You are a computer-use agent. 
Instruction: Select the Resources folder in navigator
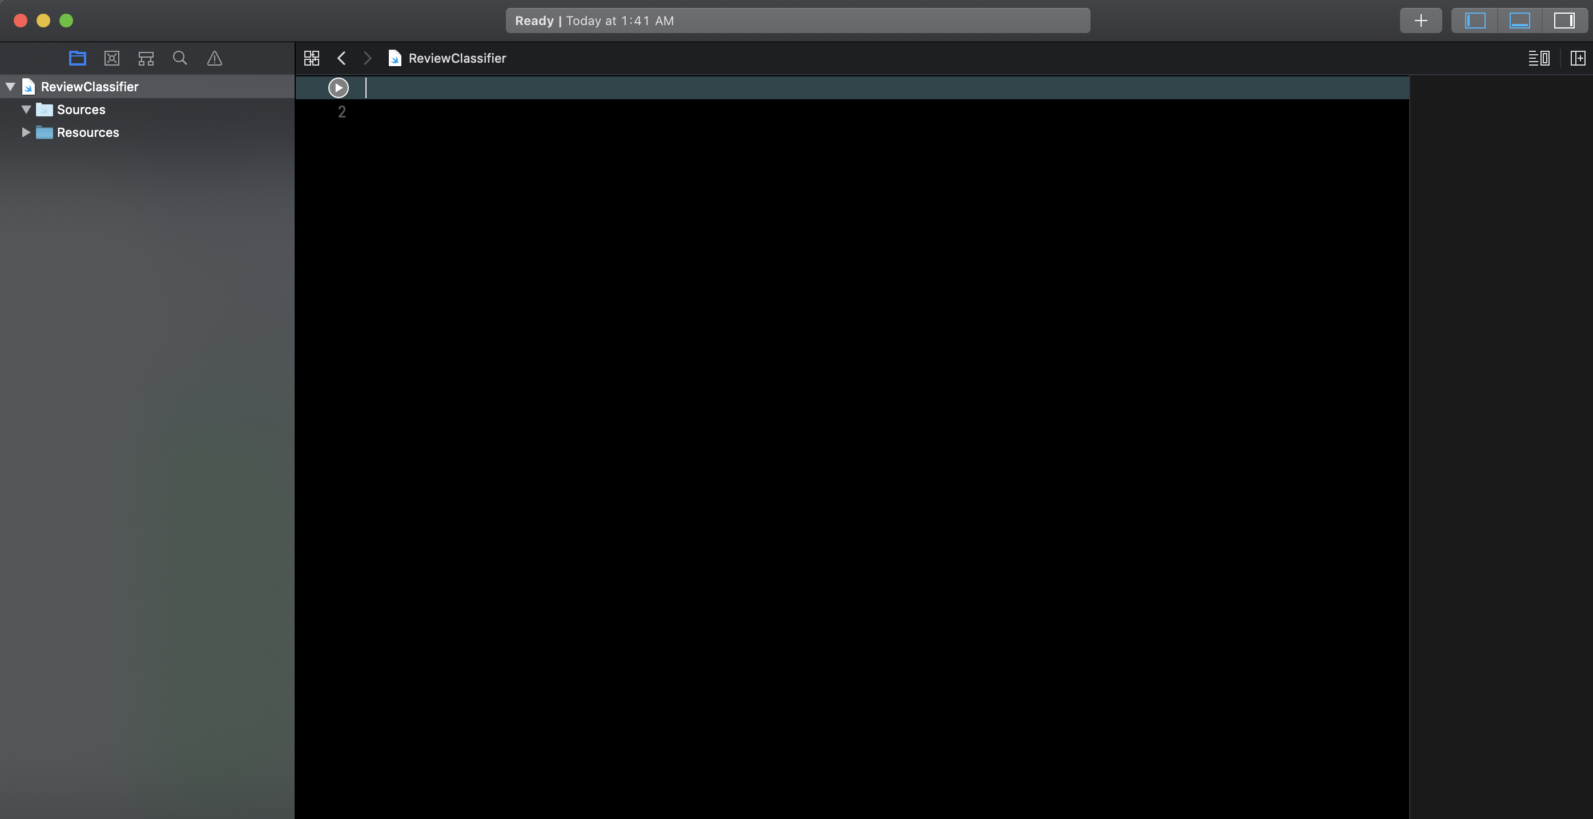tap(88, 132)
